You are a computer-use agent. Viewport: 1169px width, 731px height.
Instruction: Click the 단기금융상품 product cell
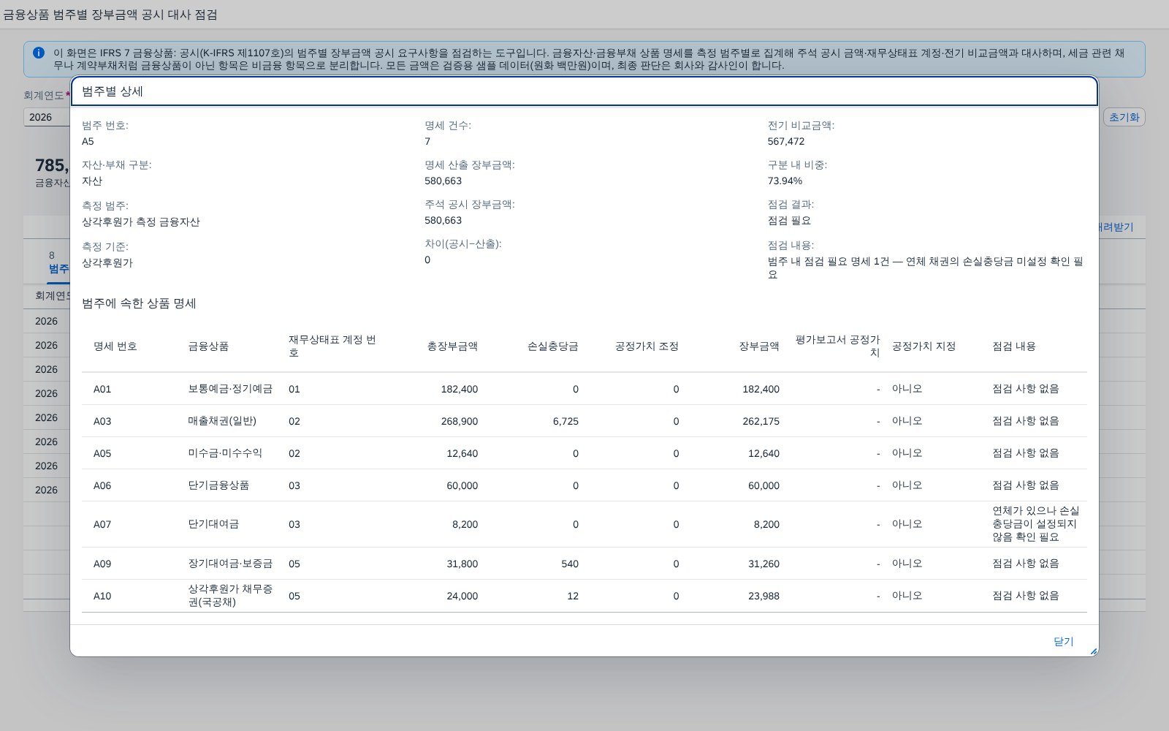pos(218,485)
